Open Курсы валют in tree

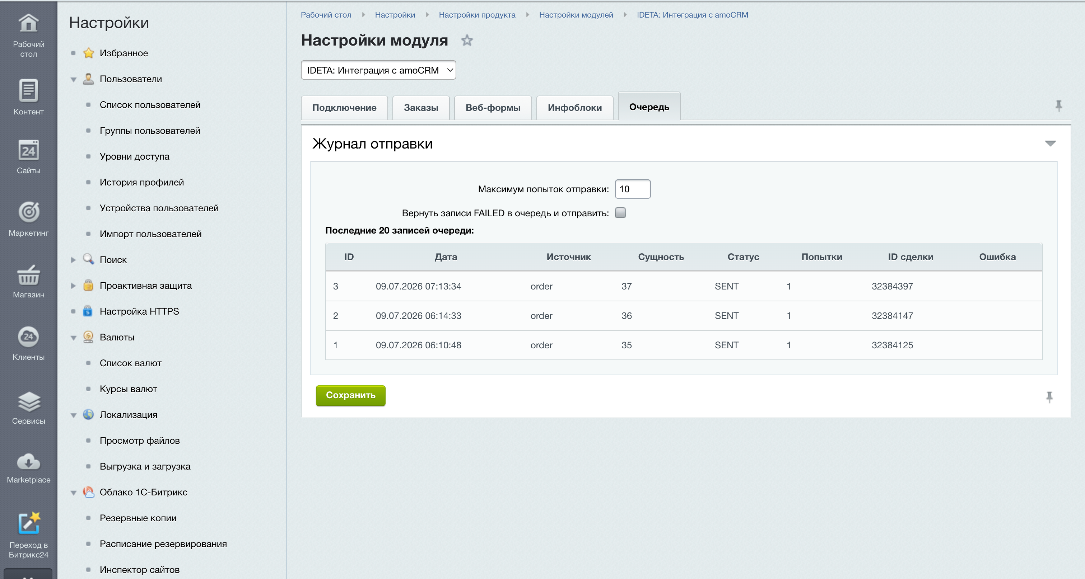coord(128,389)
